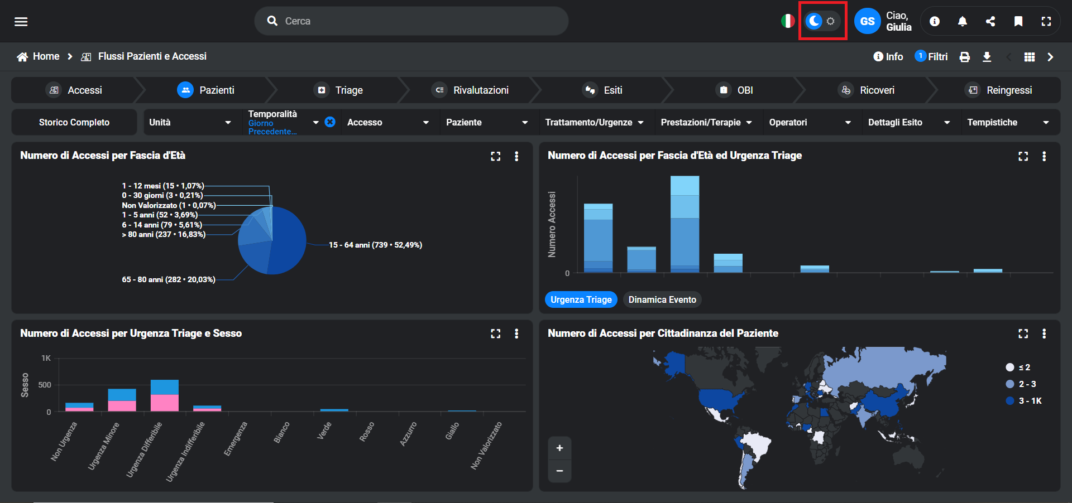Click the 3 - 1K map legend swatch

pos(1009,401)
